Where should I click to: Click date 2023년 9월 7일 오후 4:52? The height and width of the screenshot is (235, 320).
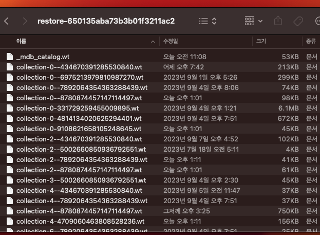click(x=201, y=139)
